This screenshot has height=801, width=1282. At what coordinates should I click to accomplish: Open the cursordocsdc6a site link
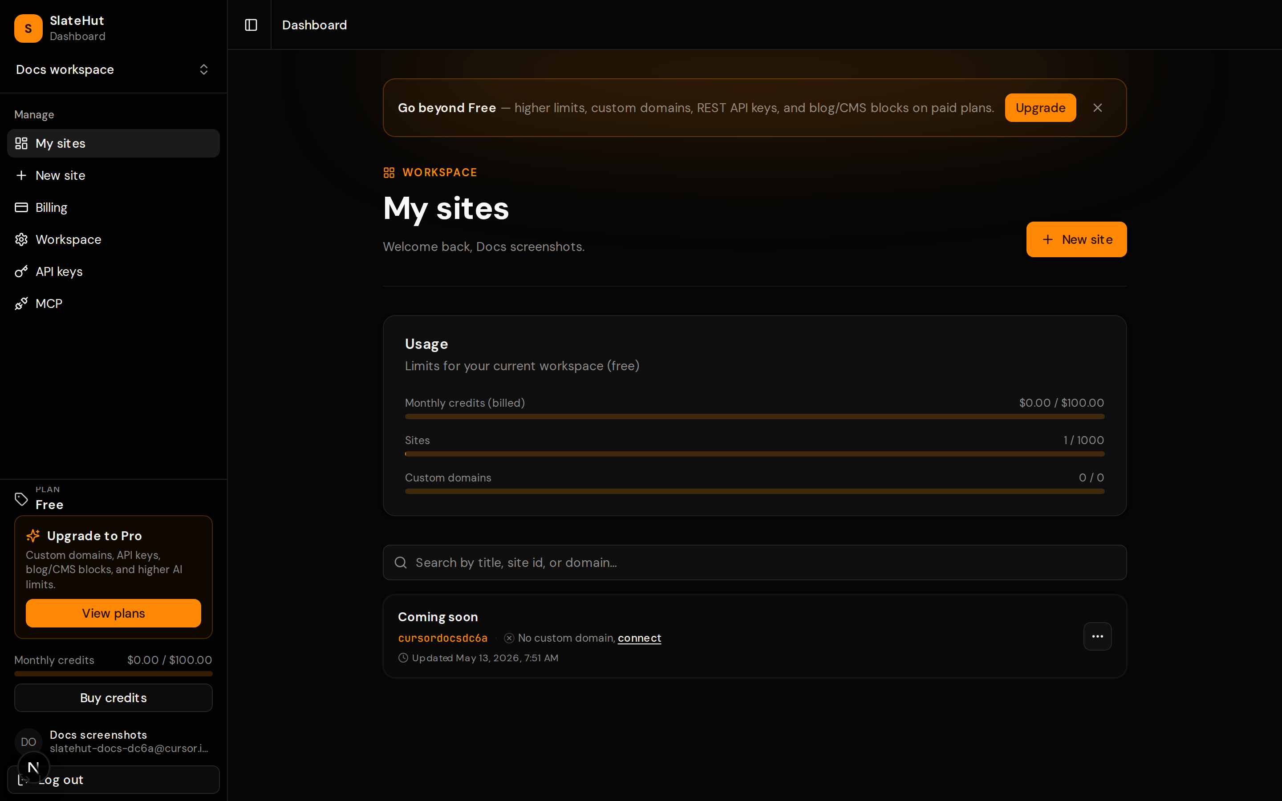pos(442,638)
